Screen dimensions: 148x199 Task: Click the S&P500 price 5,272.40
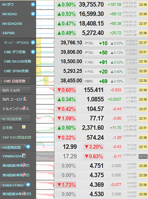pos(93,33)
